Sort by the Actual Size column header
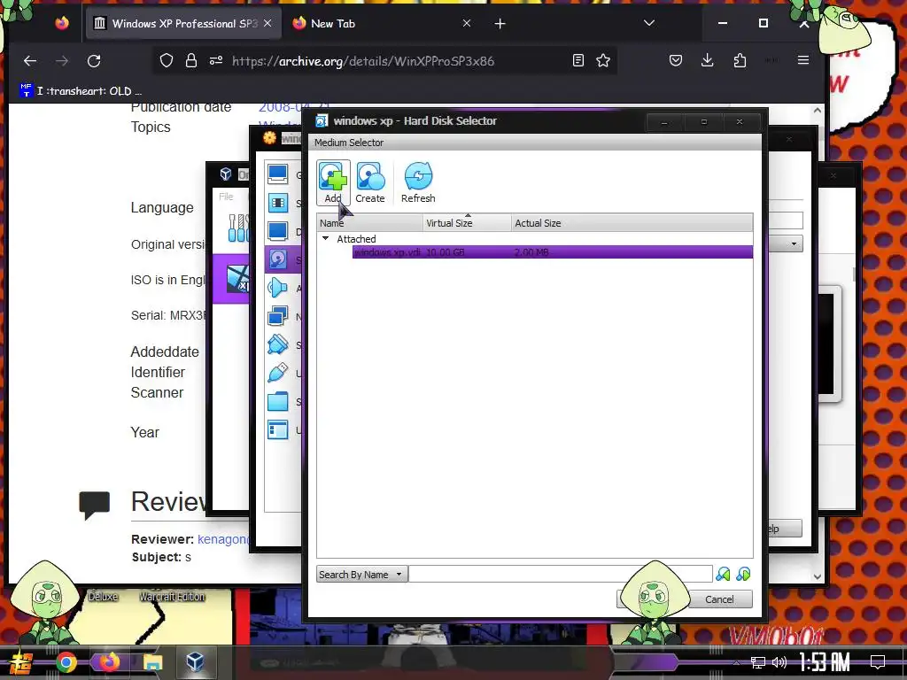Viewport: 907px width, 680px height. (632, 222)
